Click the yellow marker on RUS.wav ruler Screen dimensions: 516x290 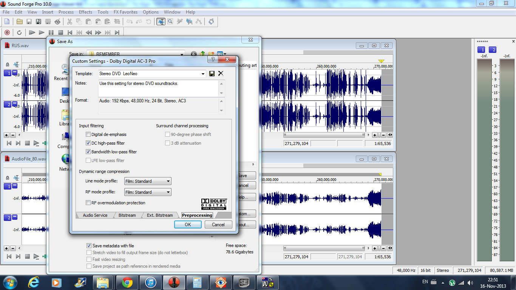point(381,61)
